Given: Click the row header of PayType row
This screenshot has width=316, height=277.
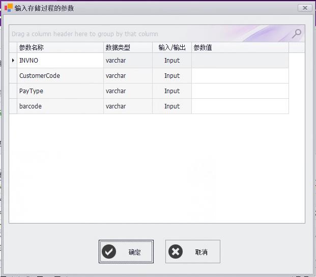Looking at the screenshot, I should (13, 91).
